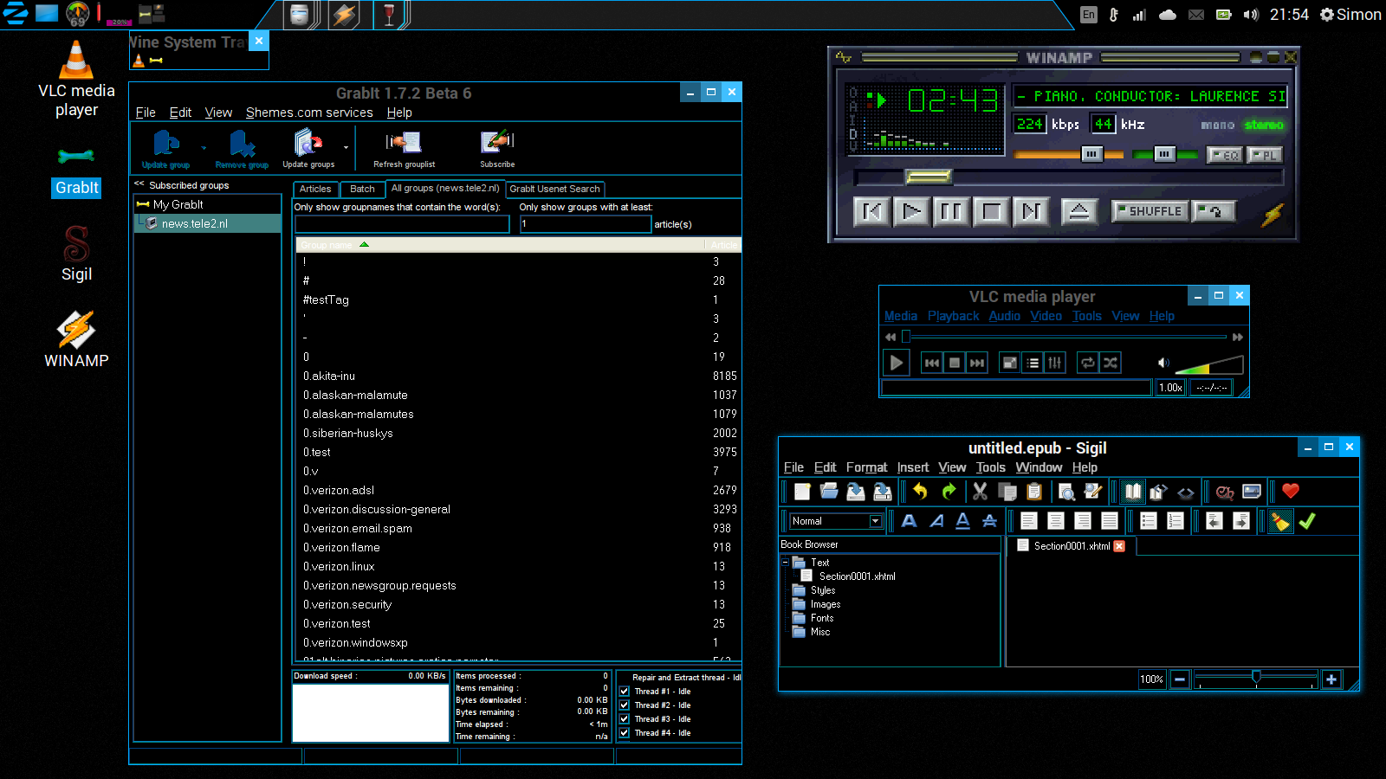Click the Sigil zoom slider handle

(x=1256, y=677)
